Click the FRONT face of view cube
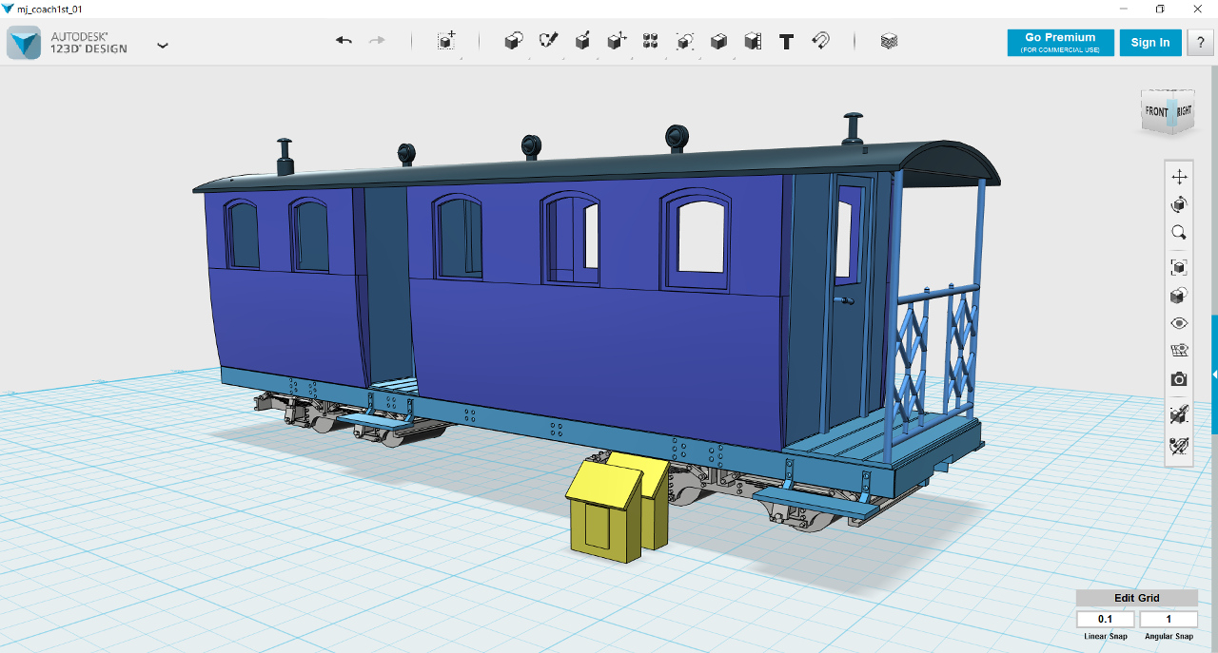 (x=1155, y=113)
